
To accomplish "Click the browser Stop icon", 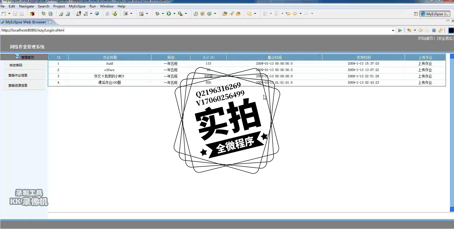I will click(x=434, y=30).
